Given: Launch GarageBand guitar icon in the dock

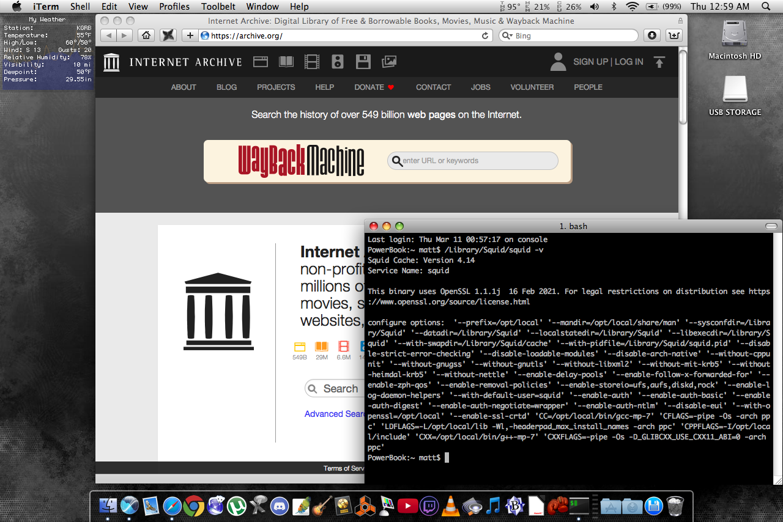Looking at the screenshot, I should (322, 505).
